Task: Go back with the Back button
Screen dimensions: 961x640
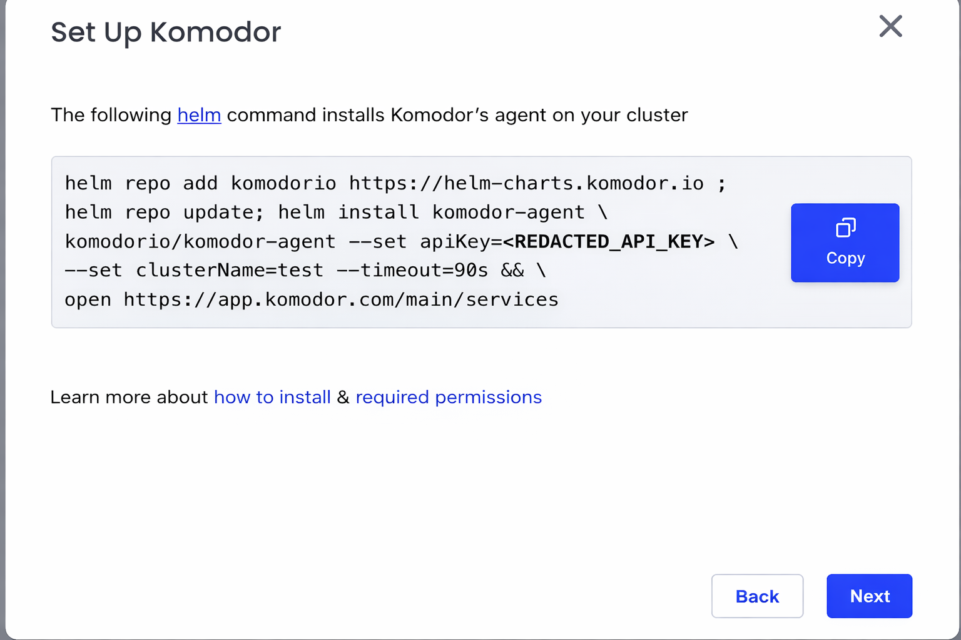Action: [757, 596]
